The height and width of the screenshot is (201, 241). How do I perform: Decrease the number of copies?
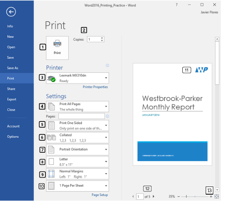tap(102, 41)
